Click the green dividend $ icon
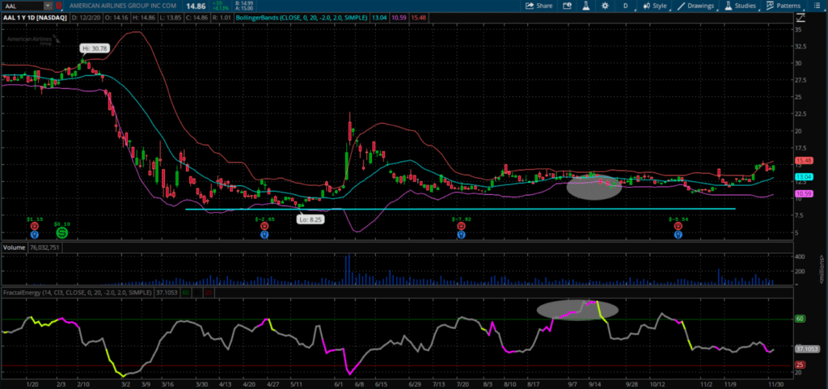This screenshot has width=828, height=389. pyautogui.click(x=61, y=231)
